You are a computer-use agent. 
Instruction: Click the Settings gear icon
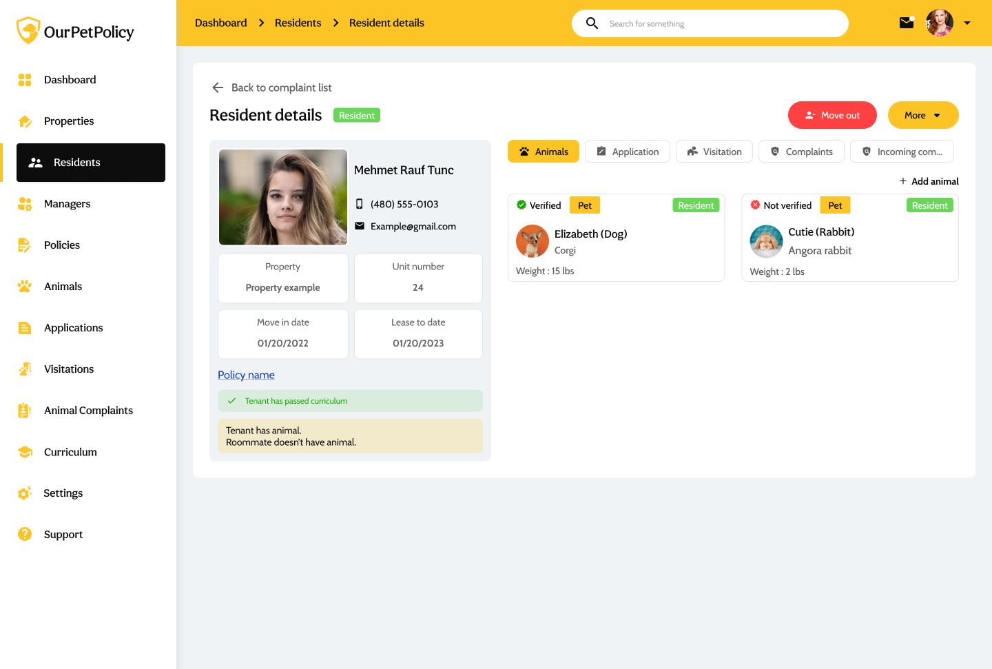coord(25,493)
